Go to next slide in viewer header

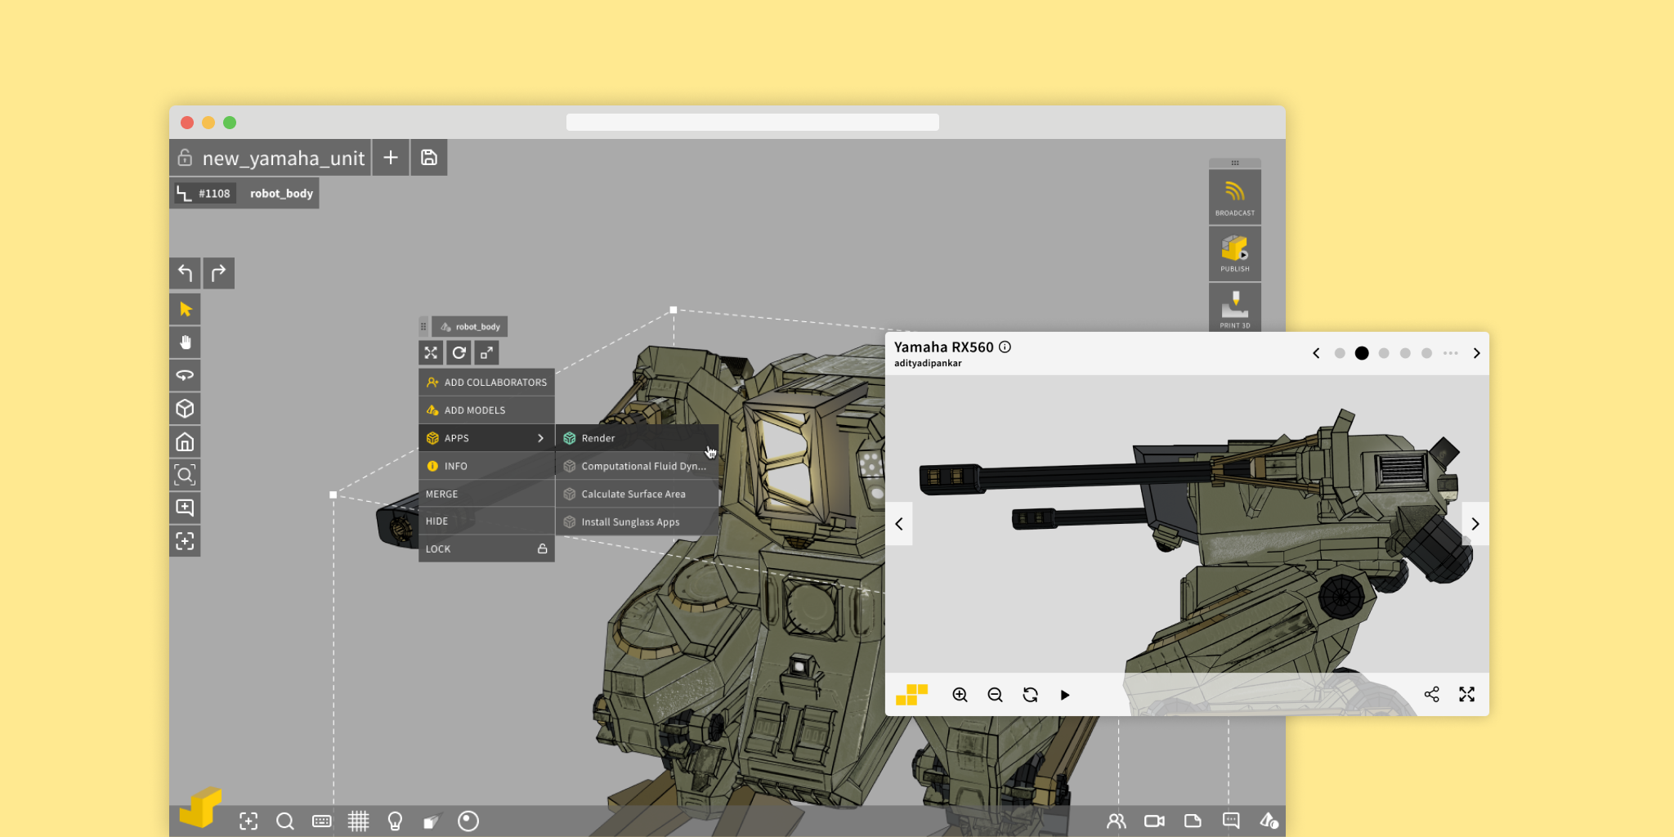1476,353
